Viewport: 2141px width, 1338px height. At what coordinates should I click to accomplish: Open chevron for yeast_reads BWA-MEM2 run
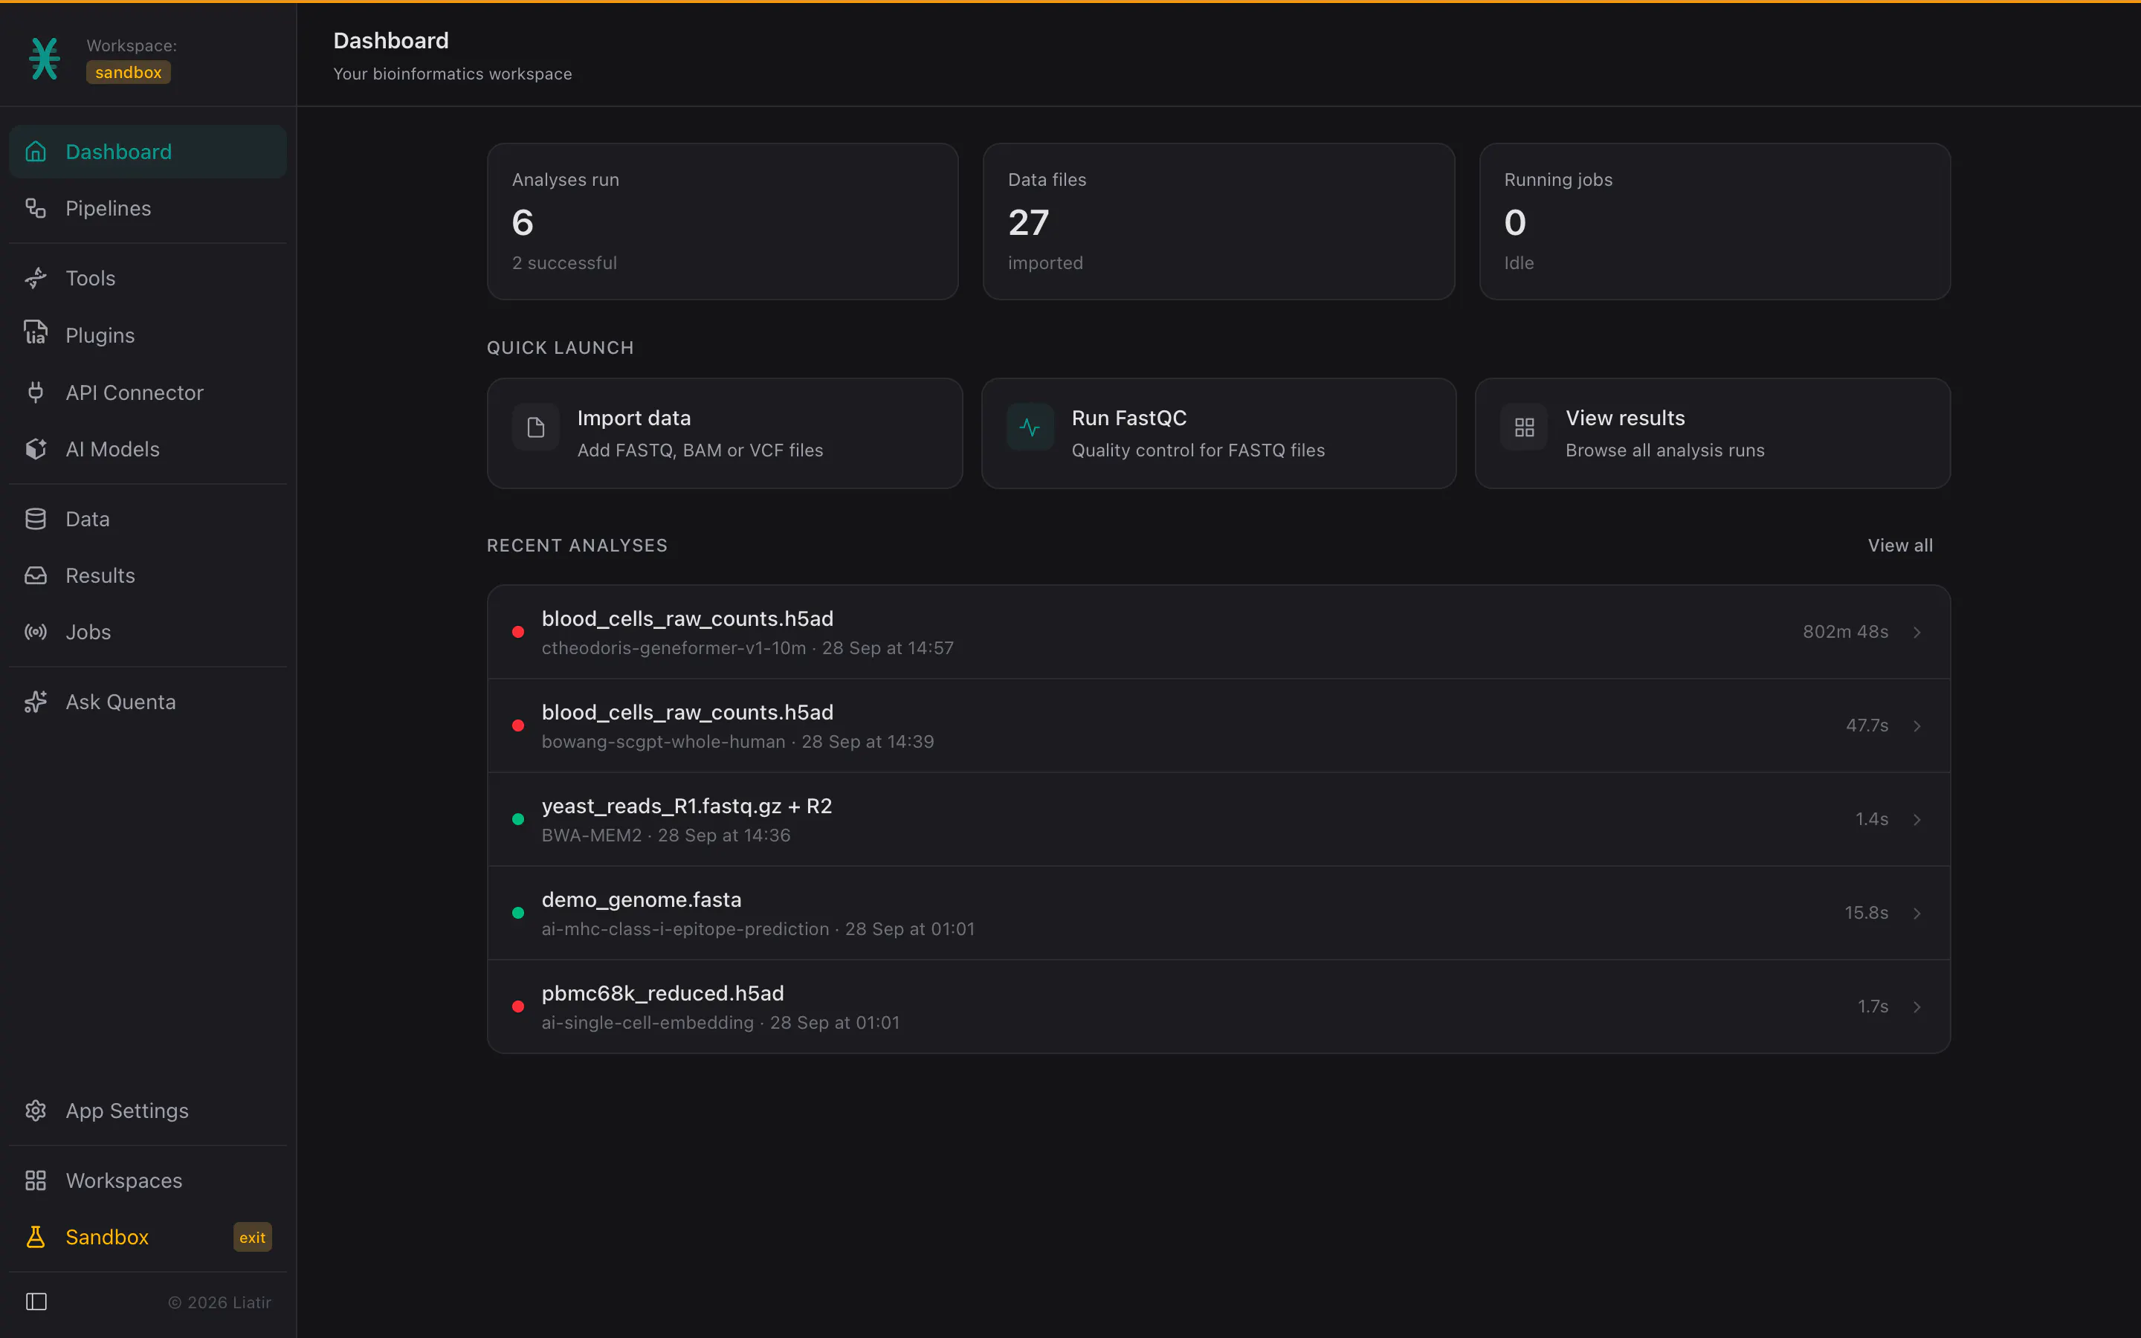tap(1917, 819)
